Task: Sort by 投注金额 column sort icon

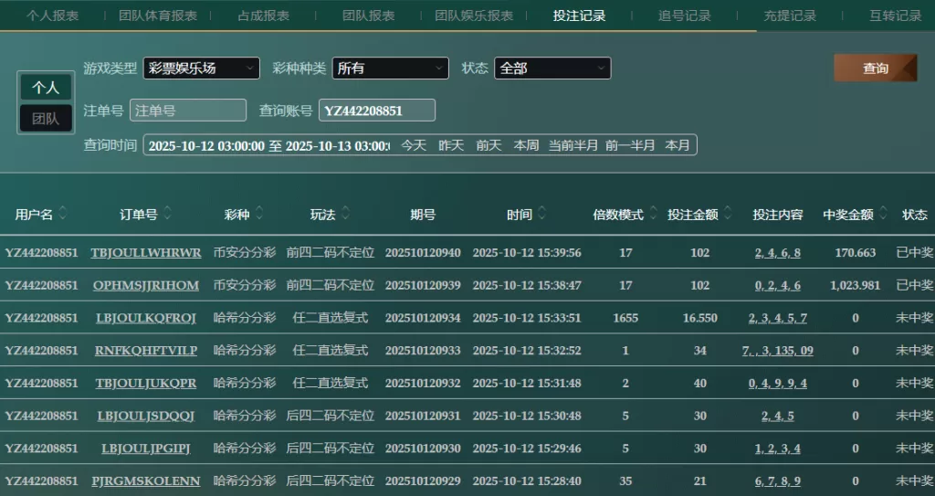Action: point(728,214)
